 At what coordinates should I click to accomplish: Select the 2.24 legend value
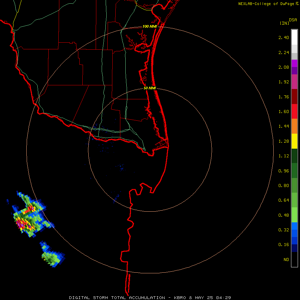click(284, 52)
